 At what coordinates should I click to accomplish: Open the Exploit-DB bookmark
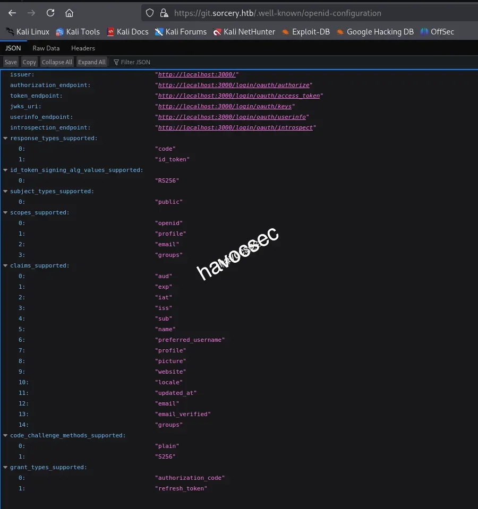[x=306, y=32]
